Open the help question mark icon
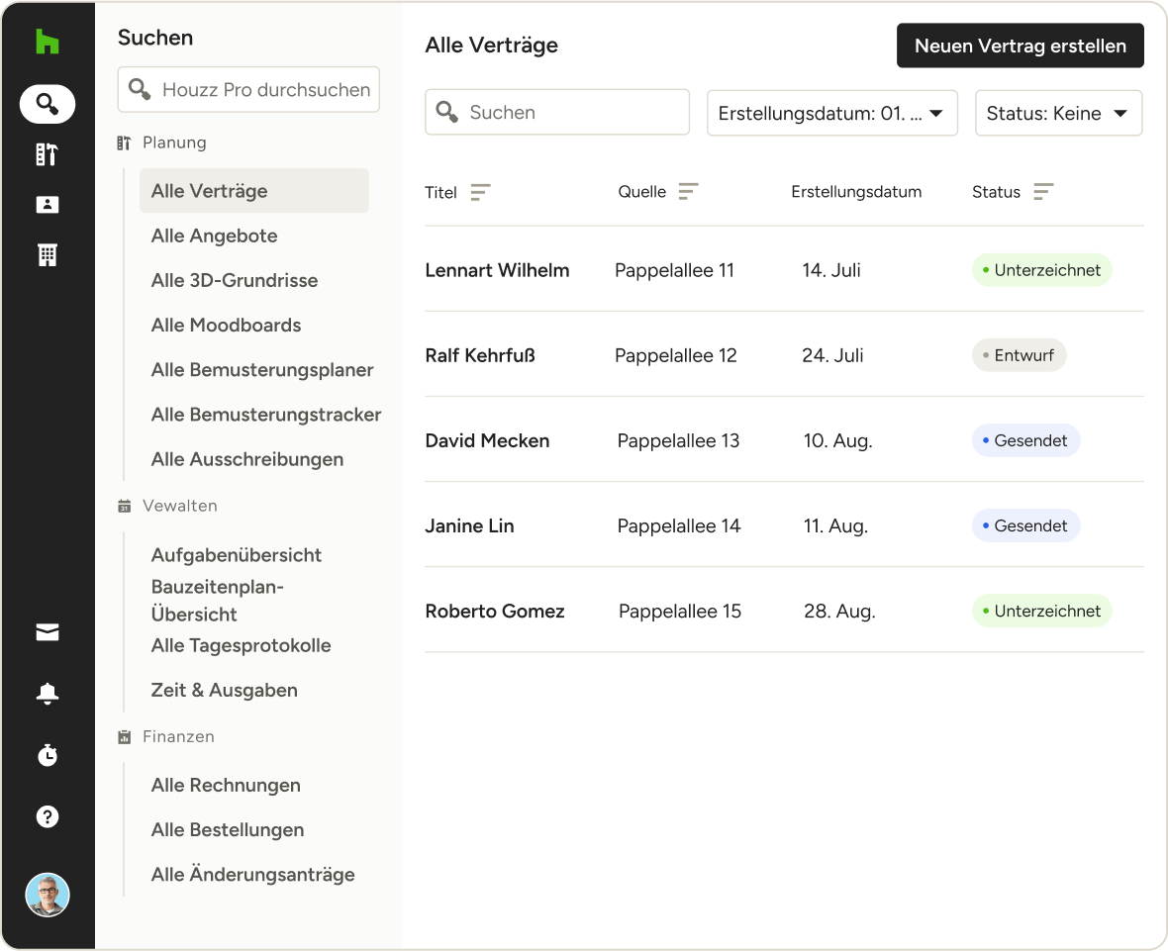Screen dimensions: 1168x951 tap(48, 816)
